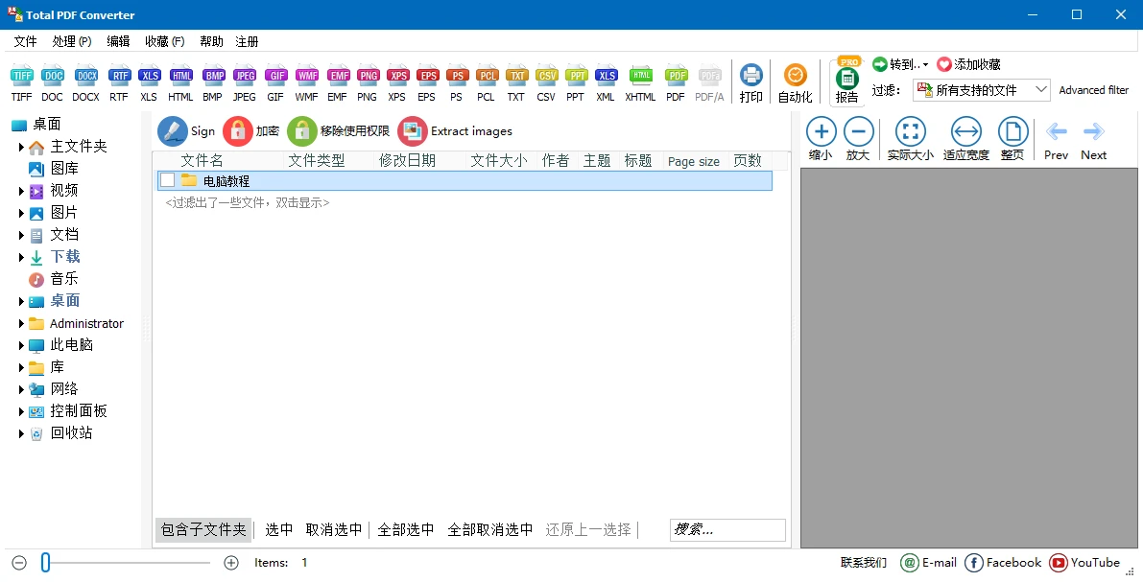Open the 转到 dropdown
Screen dimensions: 1143x582
click(x=900, y=64)
